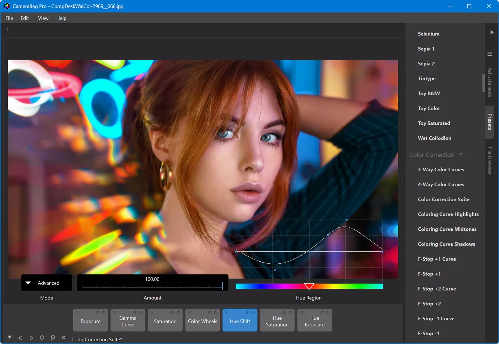This screenshot has height=344, width=499.
Task: Open the hamburger menu in right sidebar
Action: [x=490, y=54]
